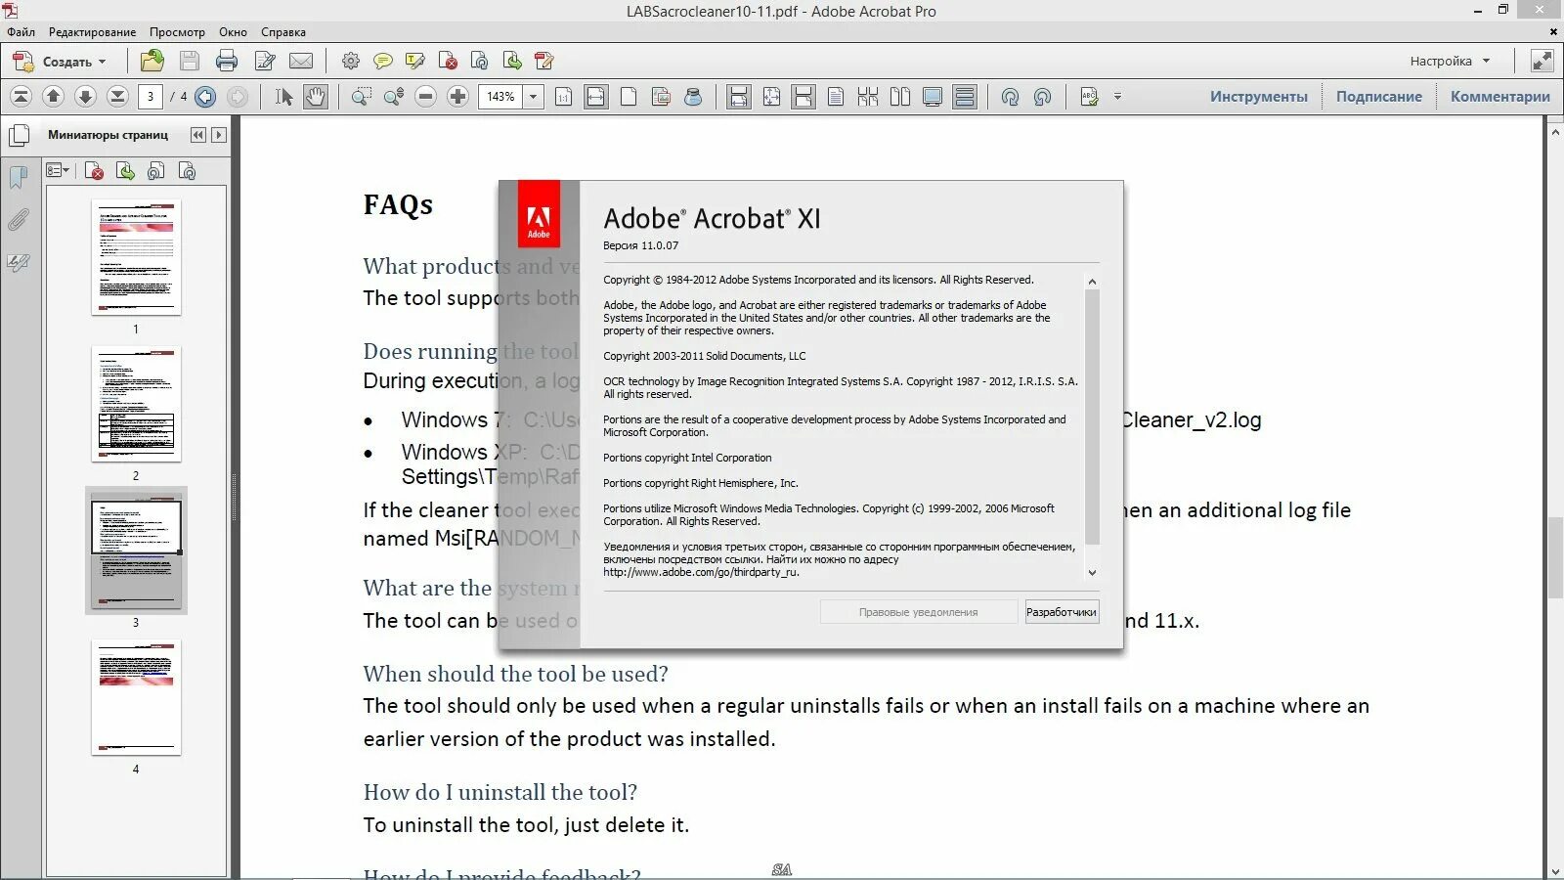The width and height of the screenshot is (1564, 880).
Task: Send file via the envelope icon
Action: 301,61
